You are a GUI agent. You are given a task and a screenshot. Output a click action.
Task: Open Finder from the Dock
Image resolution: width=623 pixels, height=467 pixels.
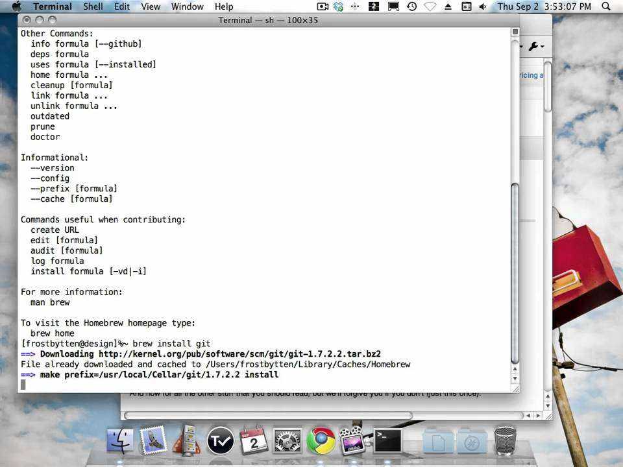120,441
